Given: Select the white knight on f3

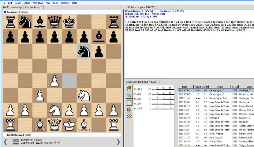Looking at the screenshot, I should click(84, 96).
